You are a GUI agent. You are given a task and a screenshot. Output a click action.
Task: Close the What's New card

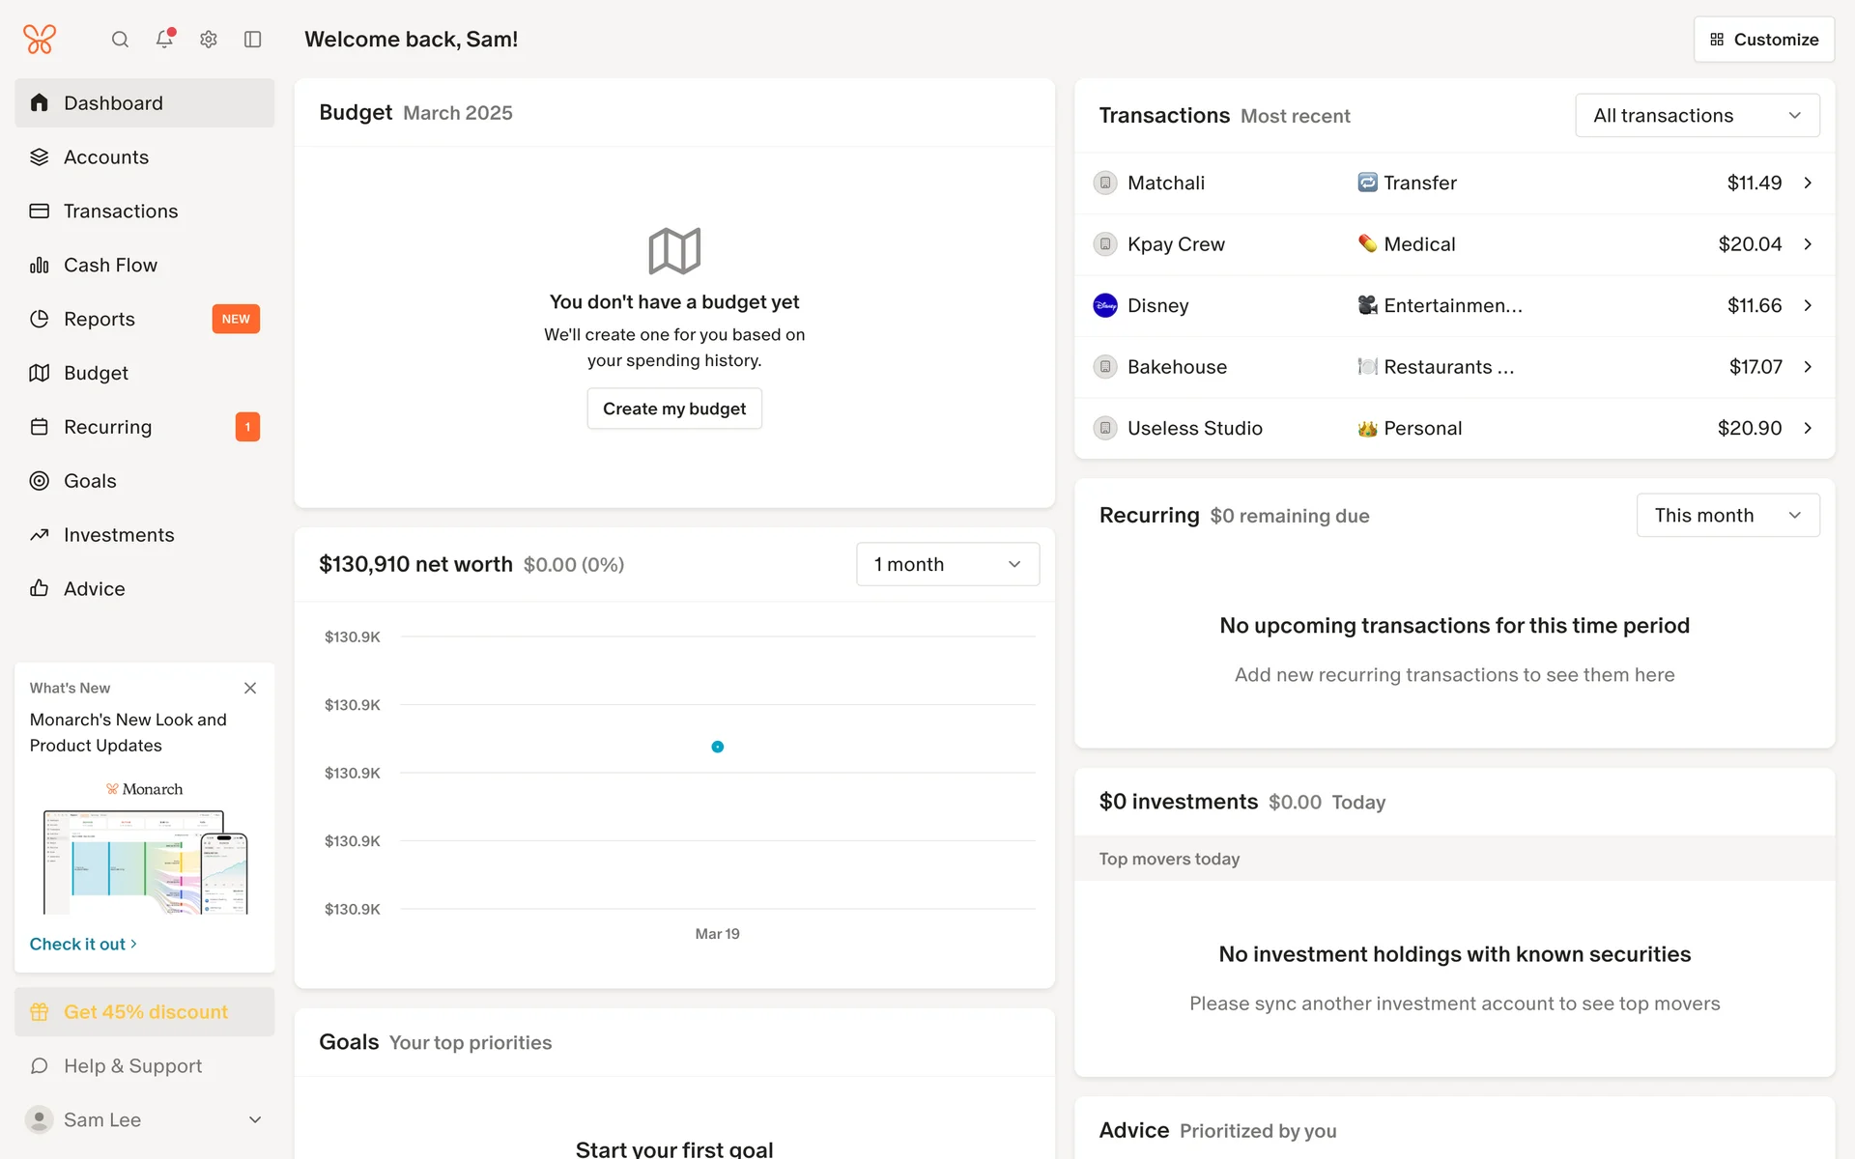pos(250,688)
